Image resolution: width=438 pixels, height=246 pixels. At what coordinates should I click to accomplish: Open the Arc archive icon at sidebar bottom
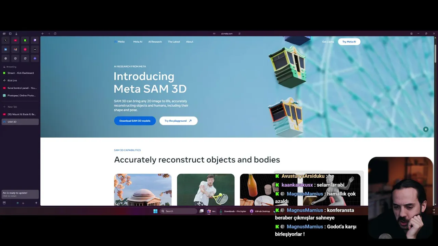click(x=4, y=203)
